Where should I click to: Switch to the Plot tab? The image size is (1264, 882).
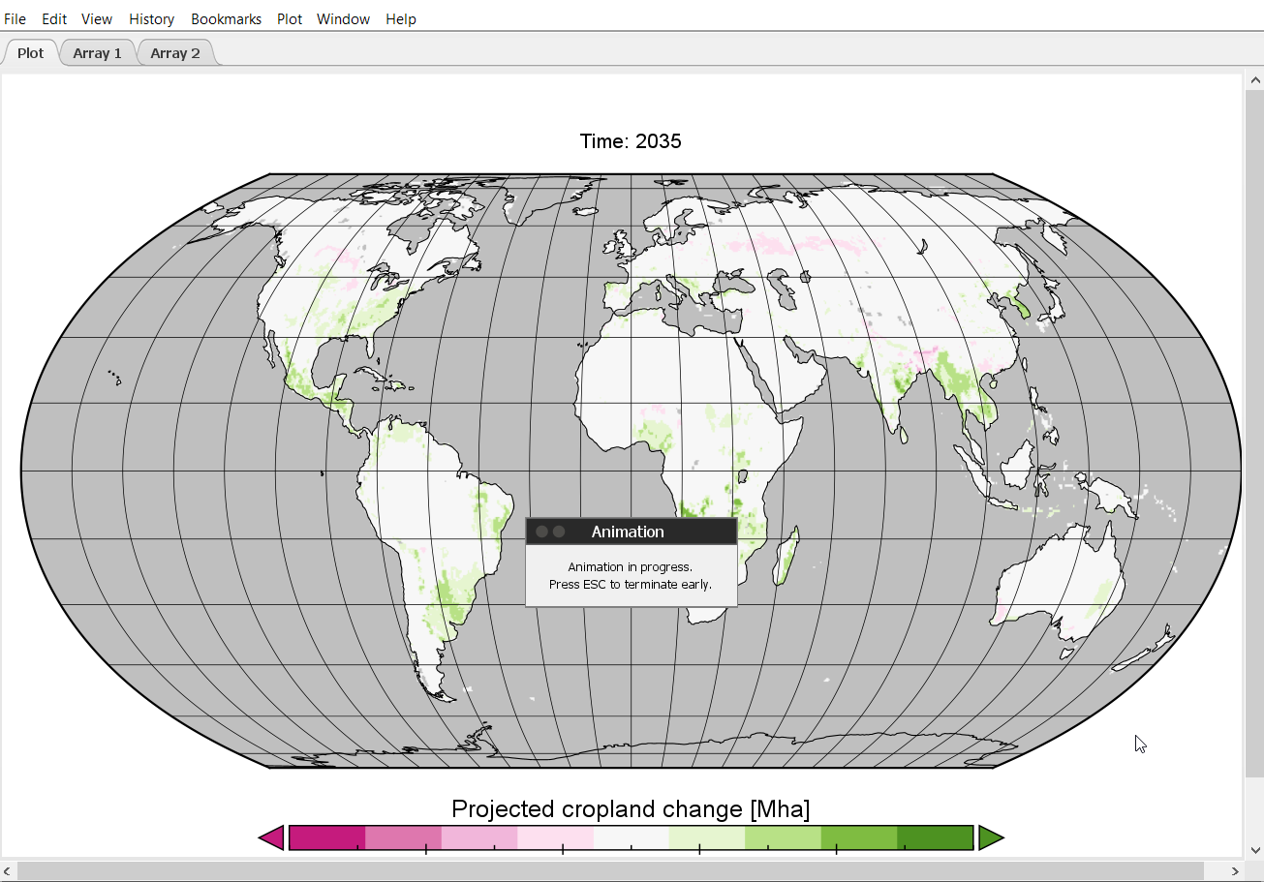(31, 53)
